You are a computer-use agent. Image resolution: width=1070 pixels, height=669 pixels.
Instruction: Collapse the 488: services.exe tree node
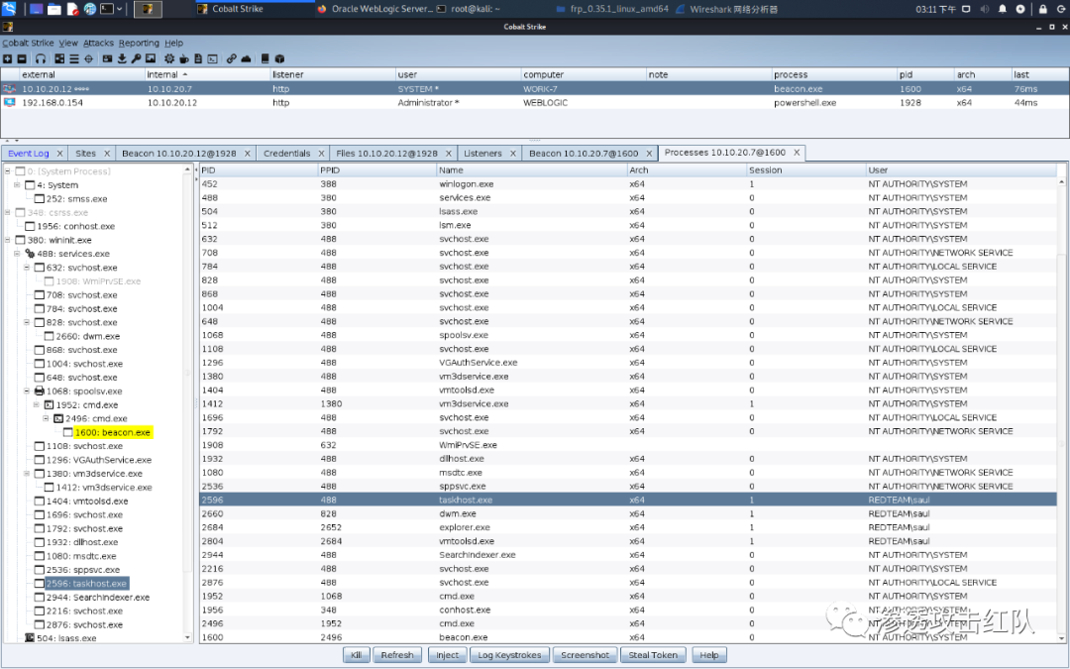[x=18, y=254]
